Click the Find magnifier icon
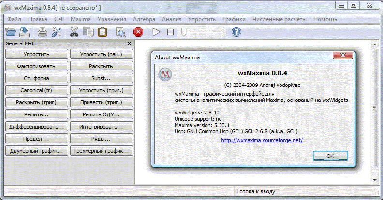 tap(120, 32)
